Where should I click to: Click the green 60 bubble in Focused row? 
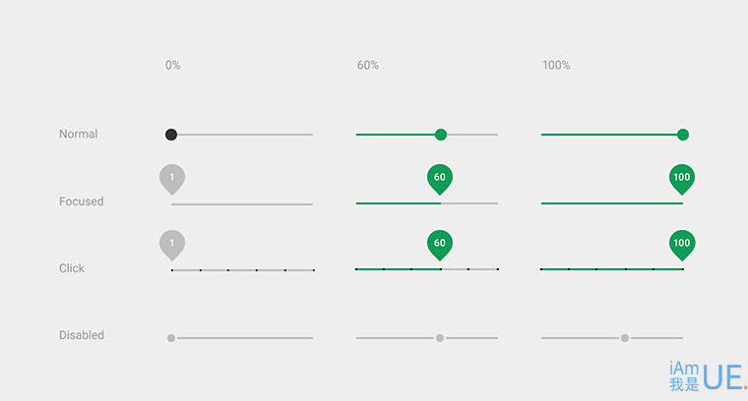pos(440,180)
